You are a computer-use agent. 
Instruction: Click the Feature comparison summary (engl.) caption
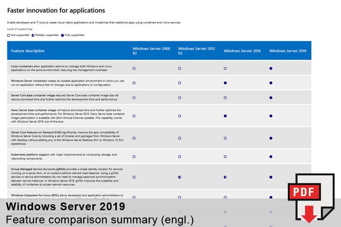click(x=100, y=220)
